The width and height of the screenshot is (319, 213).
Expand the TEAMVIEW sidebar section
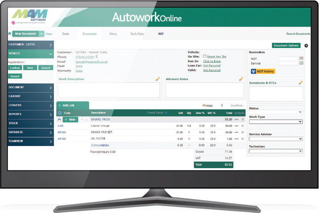tap(31, 141)
